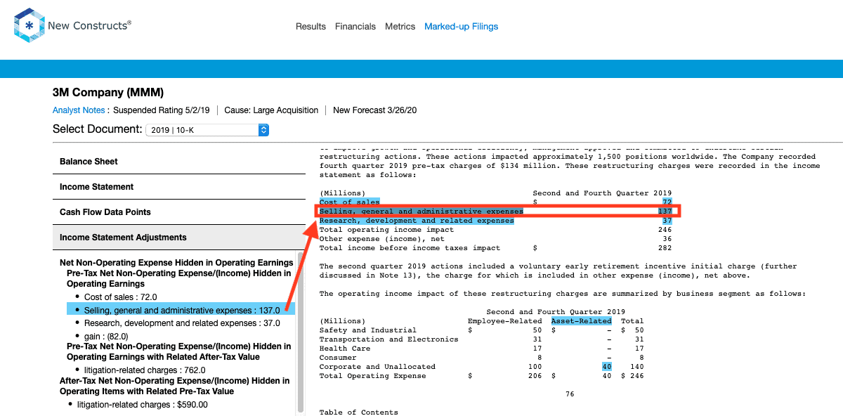
Task: Collapse the Income Statement Adjustments section
Action: (x=179, y=238)
